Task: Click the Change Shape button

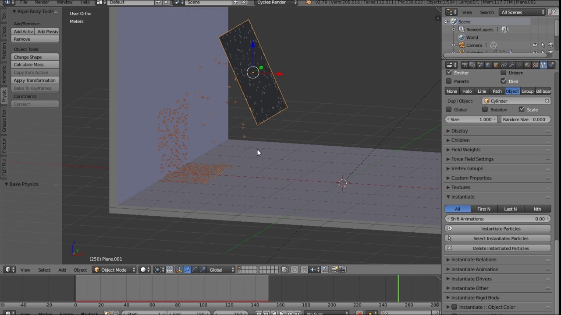Action: (35, 57)
